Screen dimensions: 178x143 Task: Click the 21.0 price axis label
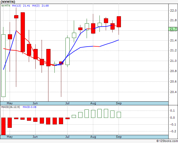coord(173,61)
